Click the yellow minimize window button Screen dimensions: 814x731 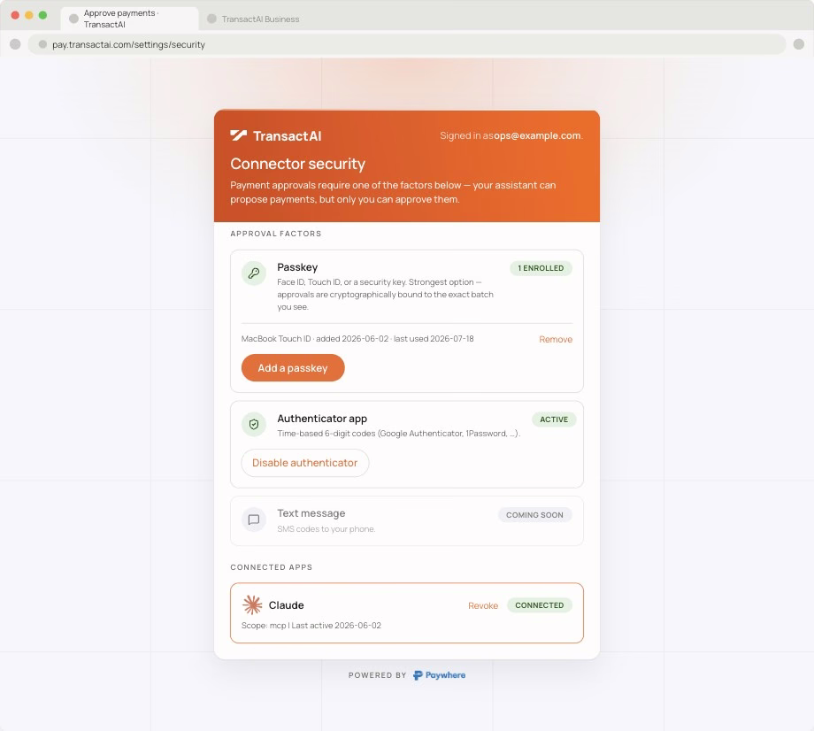point(29,15)
